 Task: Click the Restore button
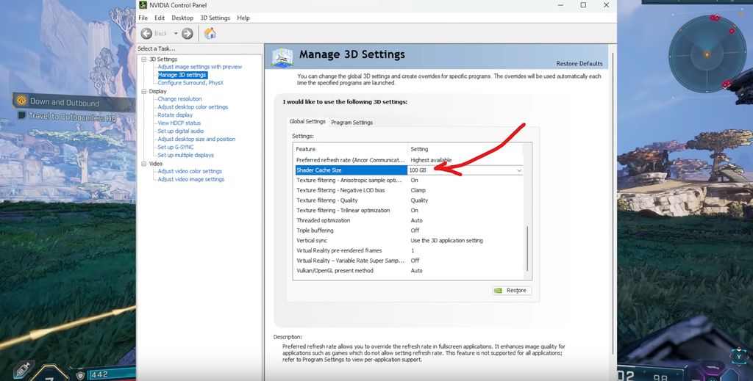click(511, 291)
